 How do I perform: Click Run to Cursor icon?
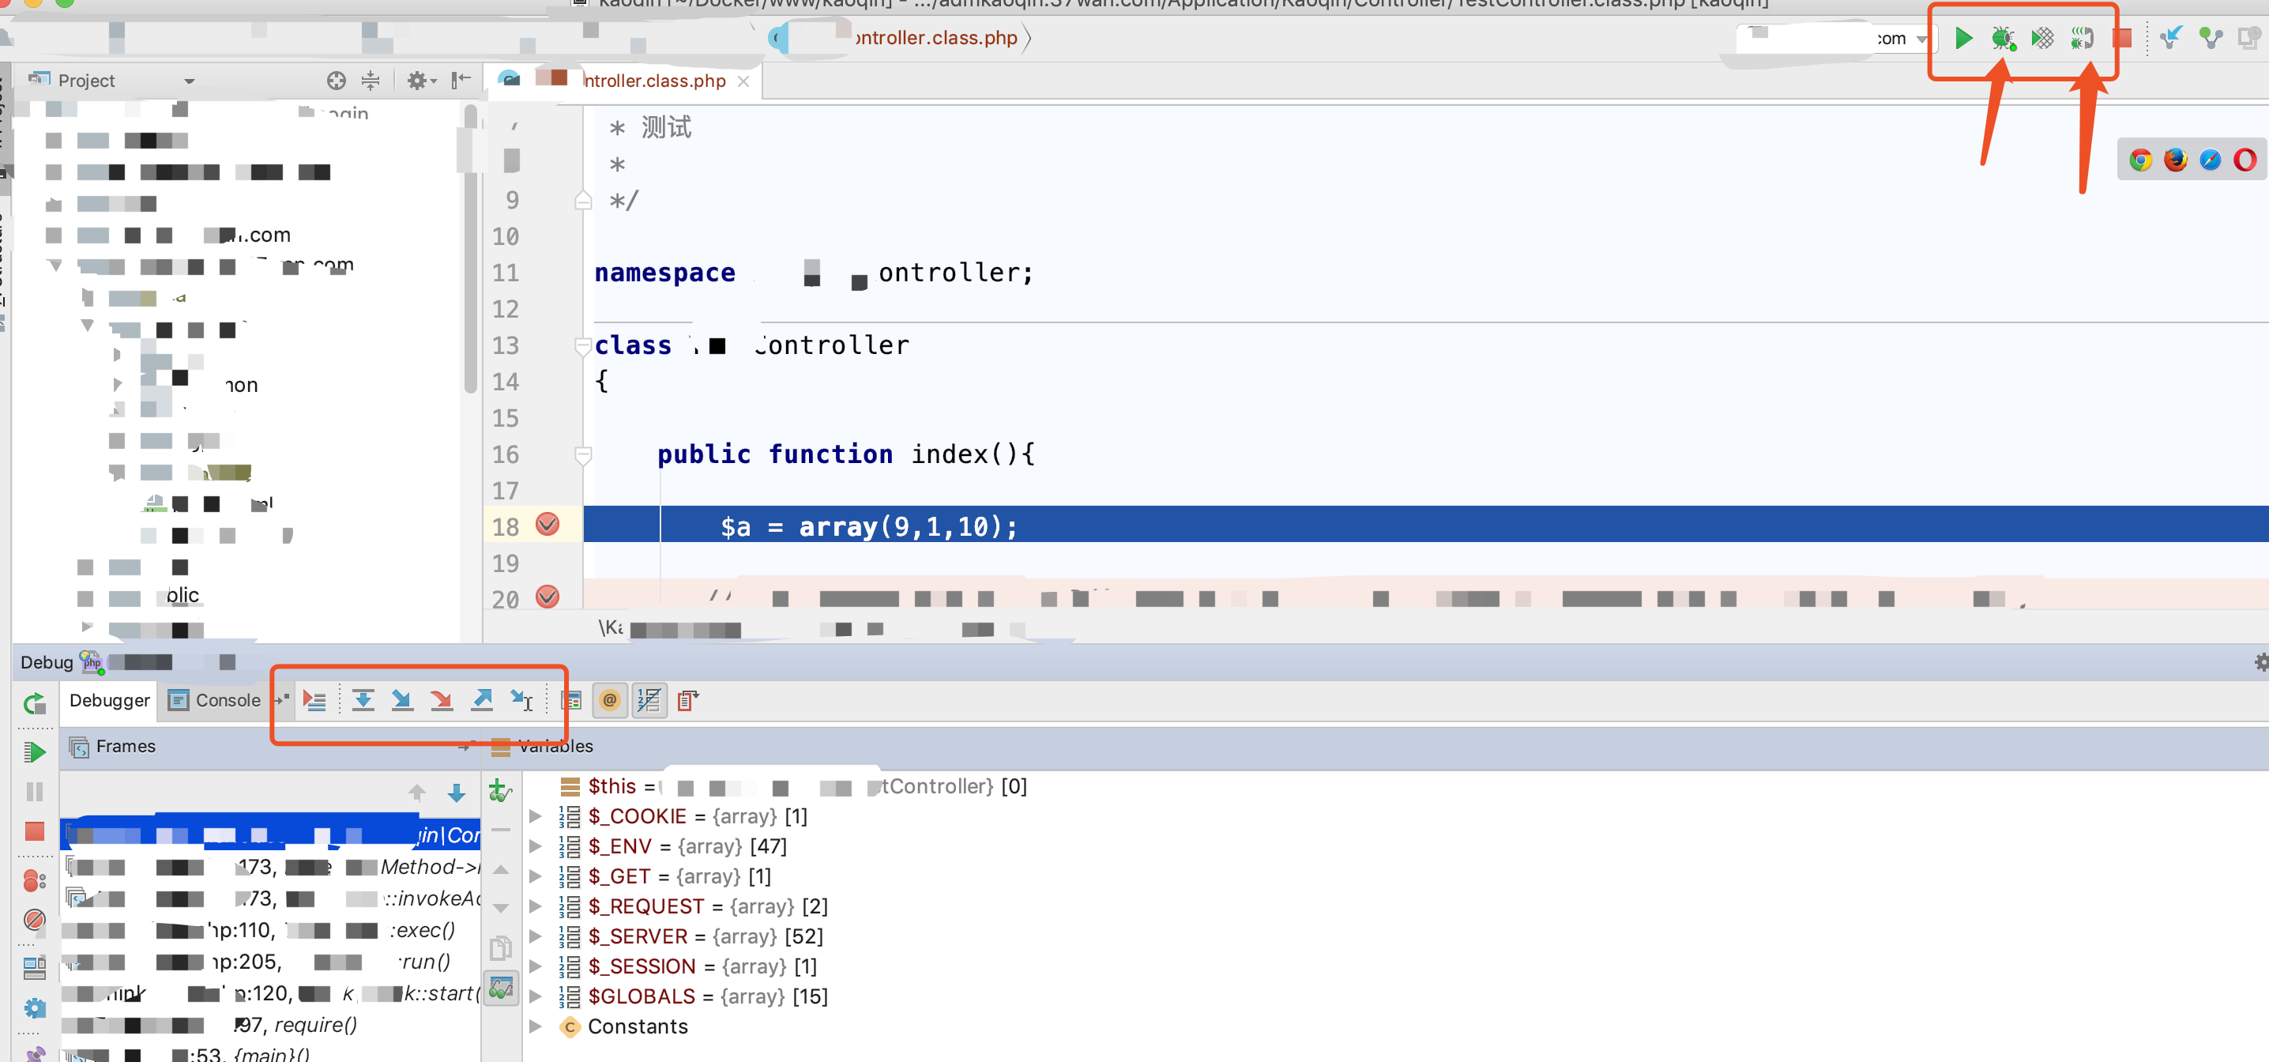521,701
